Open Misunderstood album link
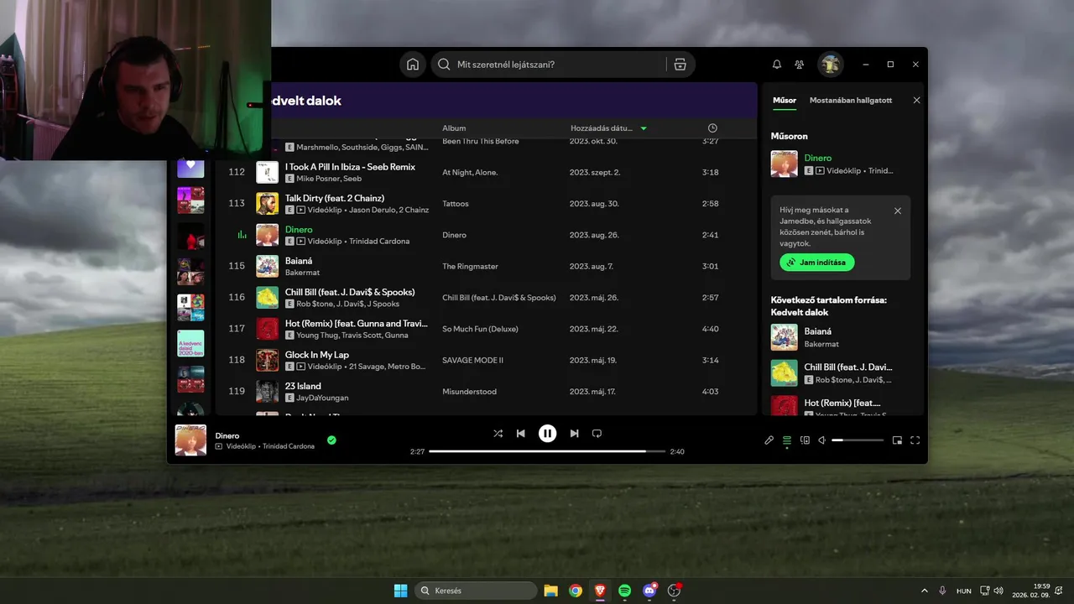This screenshot has height=604, width=1074. [x=469, y=392]
